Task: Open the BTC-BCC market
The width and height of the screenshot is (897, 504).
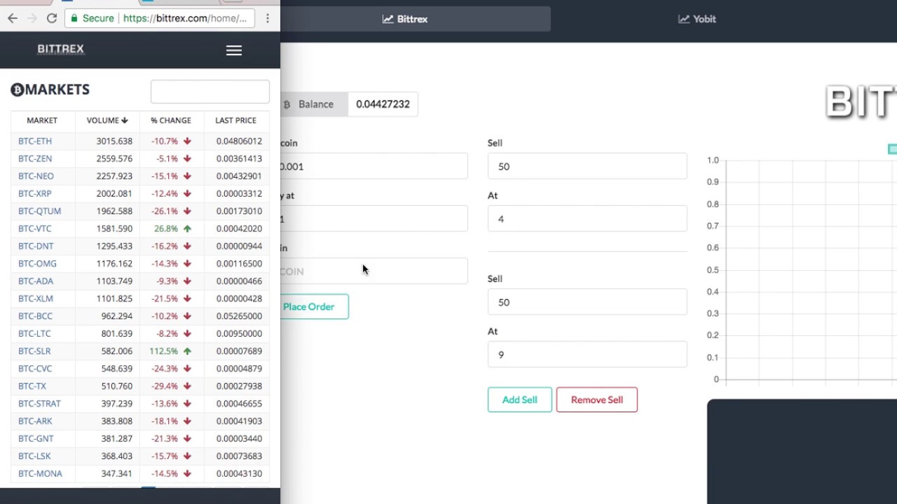Action: (35, 316)
